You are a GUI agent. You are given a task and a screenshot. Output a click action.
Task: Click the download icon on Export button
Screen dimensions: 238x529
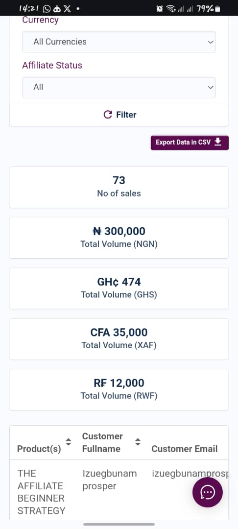point(218,142)
